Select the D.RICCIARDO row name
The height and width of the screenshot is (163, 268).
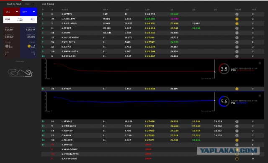[x=69, y=23]
